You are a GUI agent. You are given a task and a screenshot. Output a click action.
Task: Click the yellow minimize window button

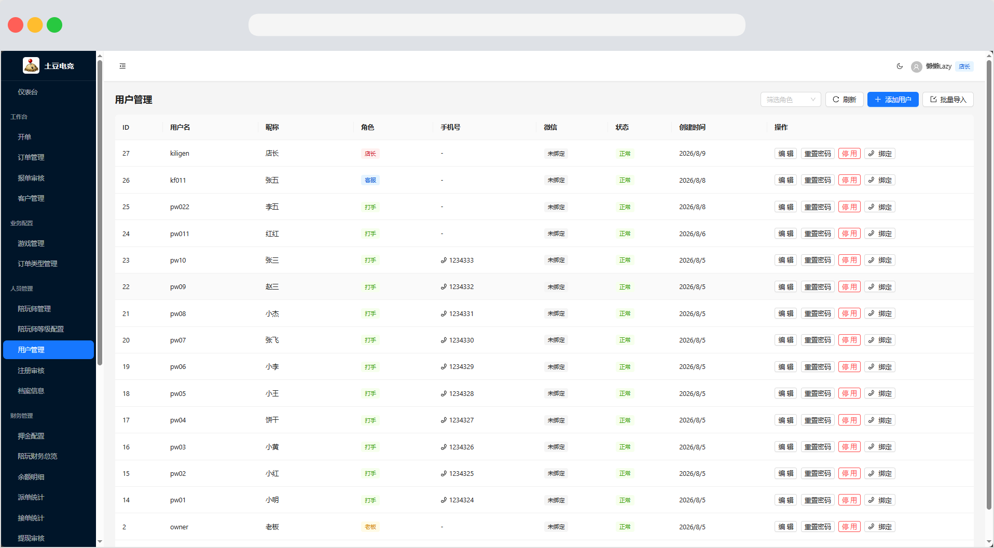click(35, 25)
